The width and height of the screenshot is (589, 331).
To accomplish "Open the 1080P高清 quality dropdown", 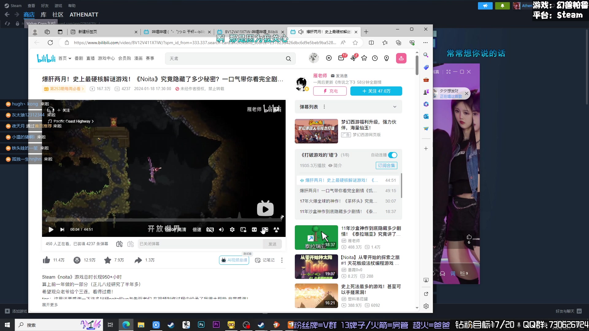I will (x=176, y=230).
